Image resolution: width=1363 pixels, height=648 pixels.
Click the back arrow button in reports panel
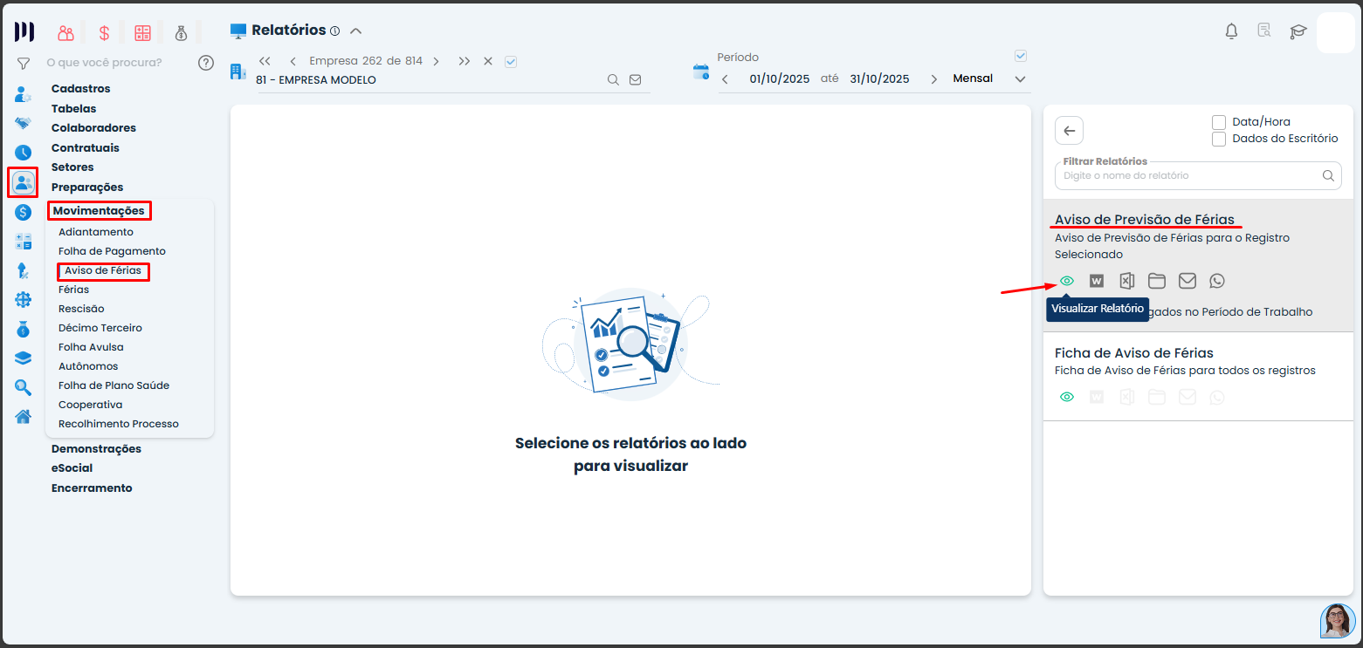[1069, 131]
